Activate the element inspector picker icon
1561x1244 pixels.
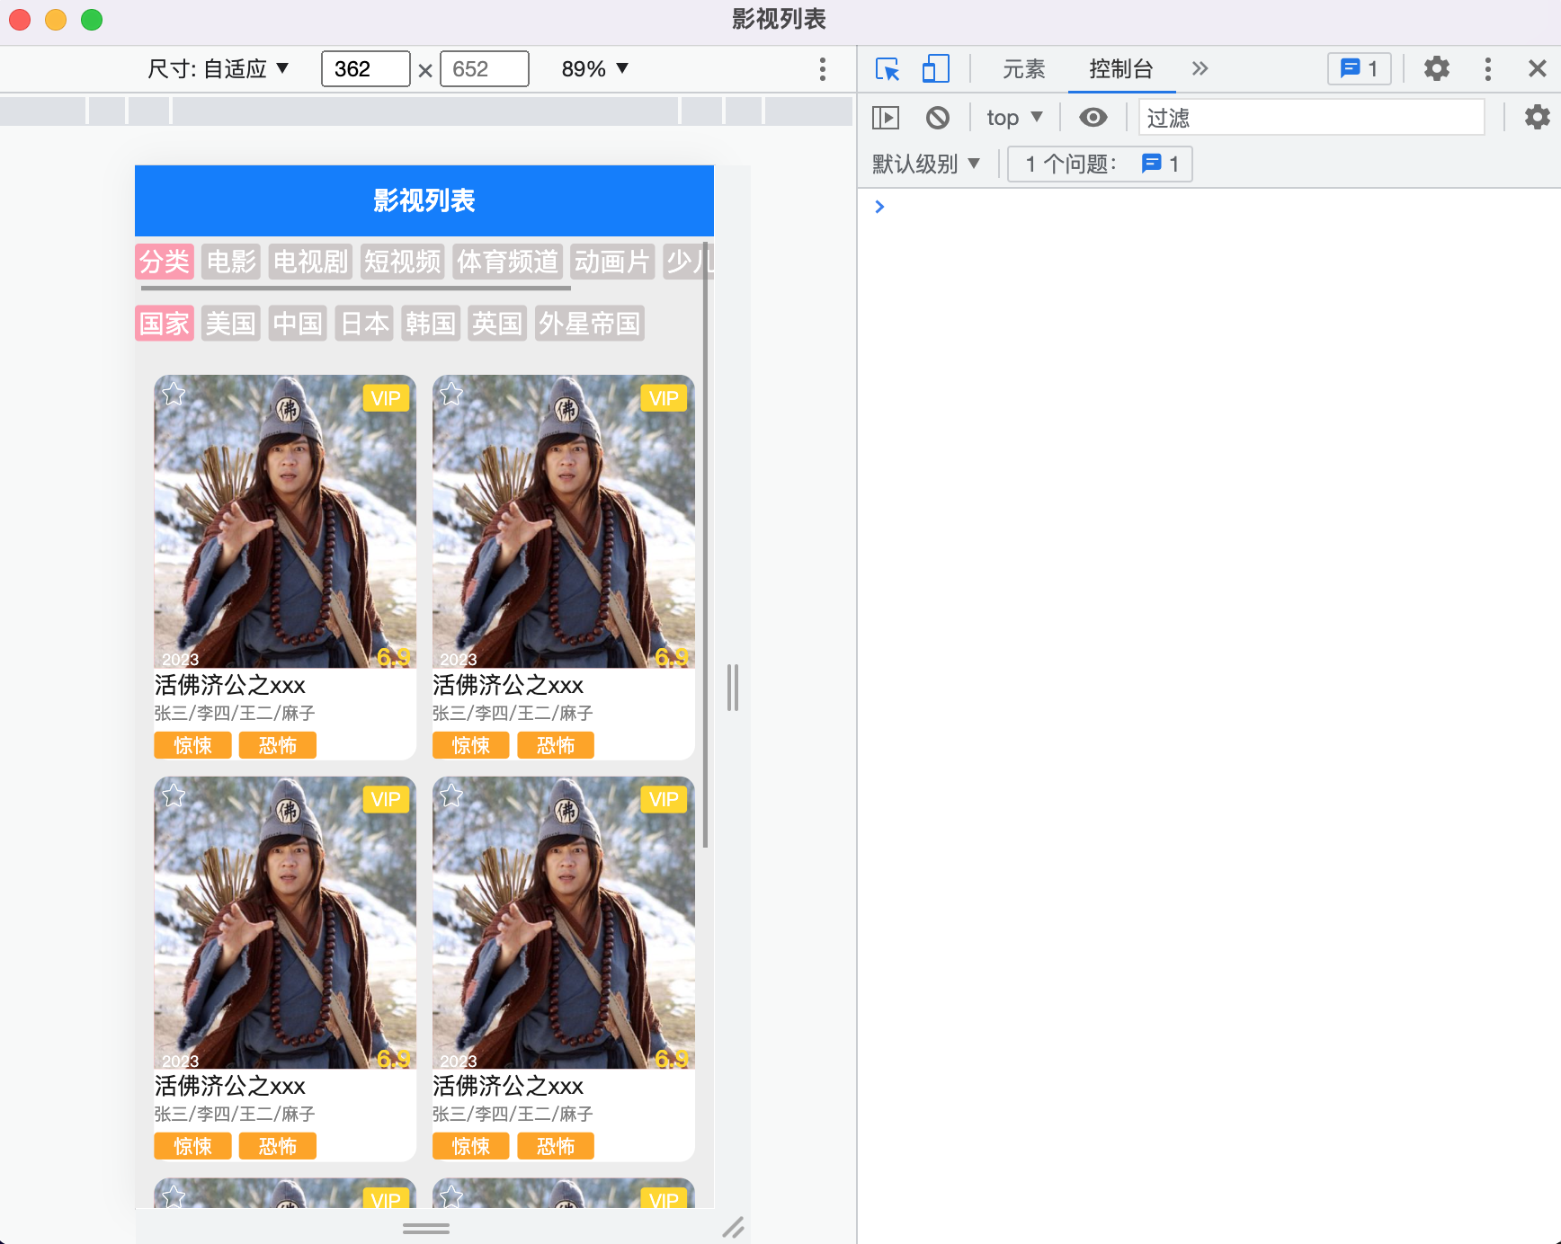pos(888,69)
